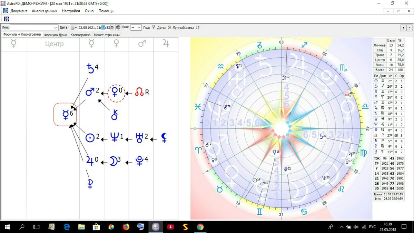The height and width of the screenshot is (233, 414).
Task: Click the Mercury glyph next to Год label
Action: [154, 27]
